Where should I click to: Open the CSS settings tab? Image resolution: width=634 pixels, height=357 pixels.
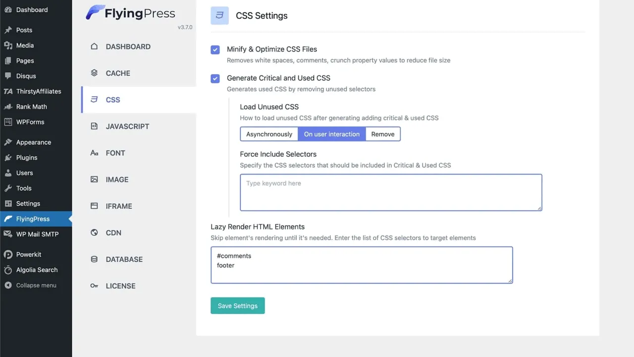click(139, 100)
